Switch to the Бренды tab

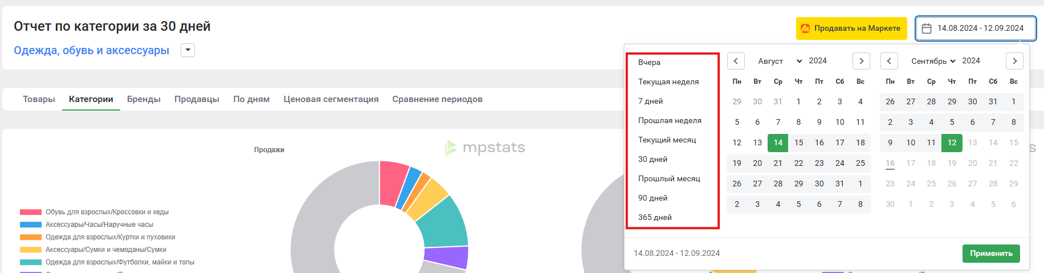[x=144, y=99]
